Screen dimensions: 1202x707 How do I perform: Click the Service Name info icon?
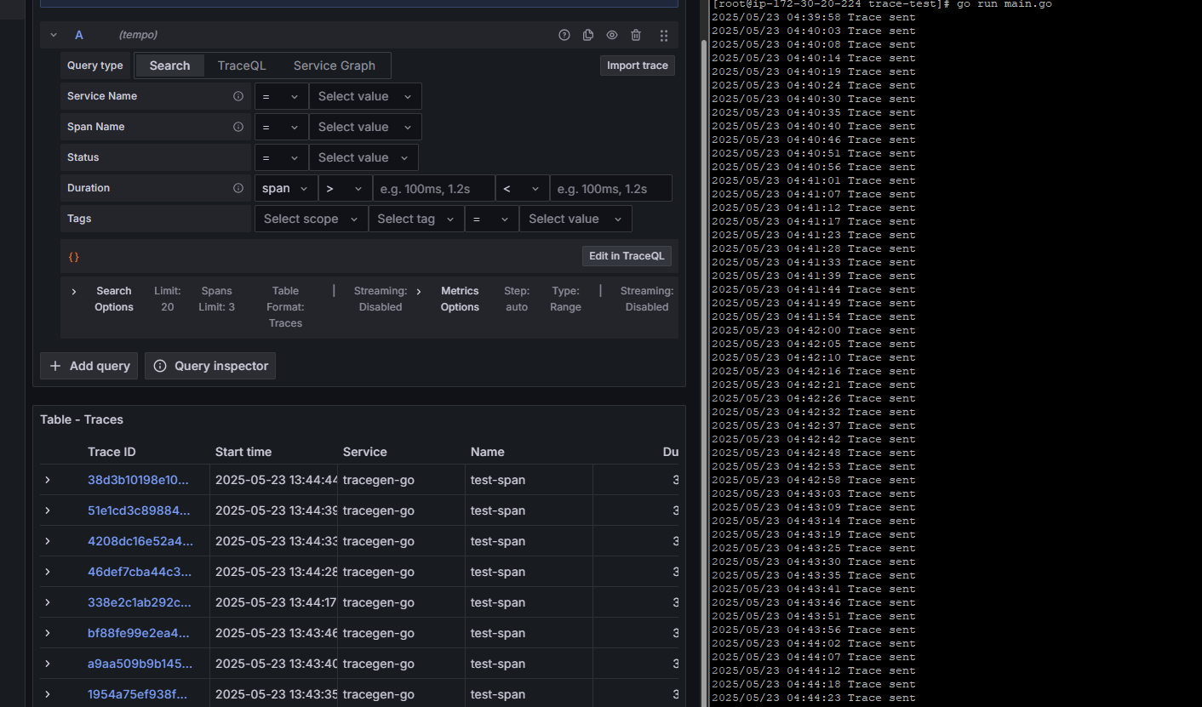pos(238,96)
